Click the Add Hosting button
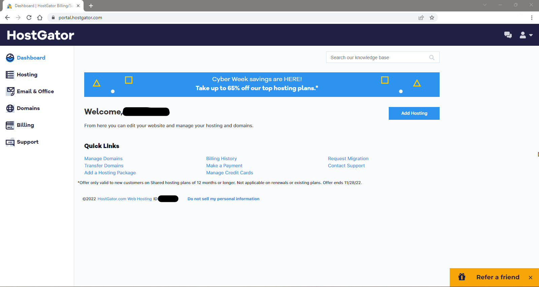The width and height of the screenshot is (539, 287). 414,113
